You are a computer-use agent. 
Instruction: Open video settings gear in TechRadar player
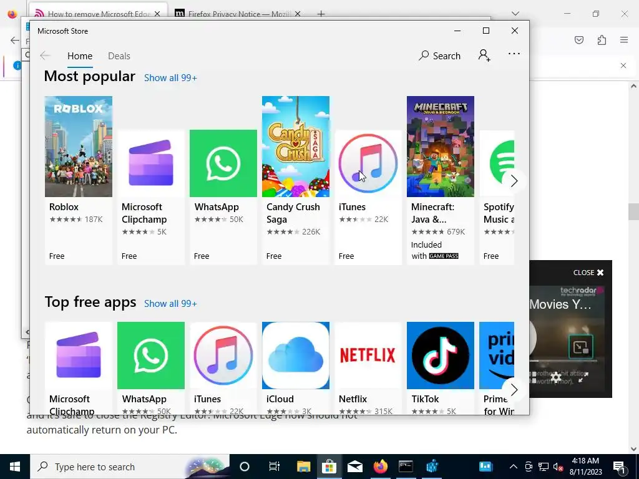click(x=556, y=377)
